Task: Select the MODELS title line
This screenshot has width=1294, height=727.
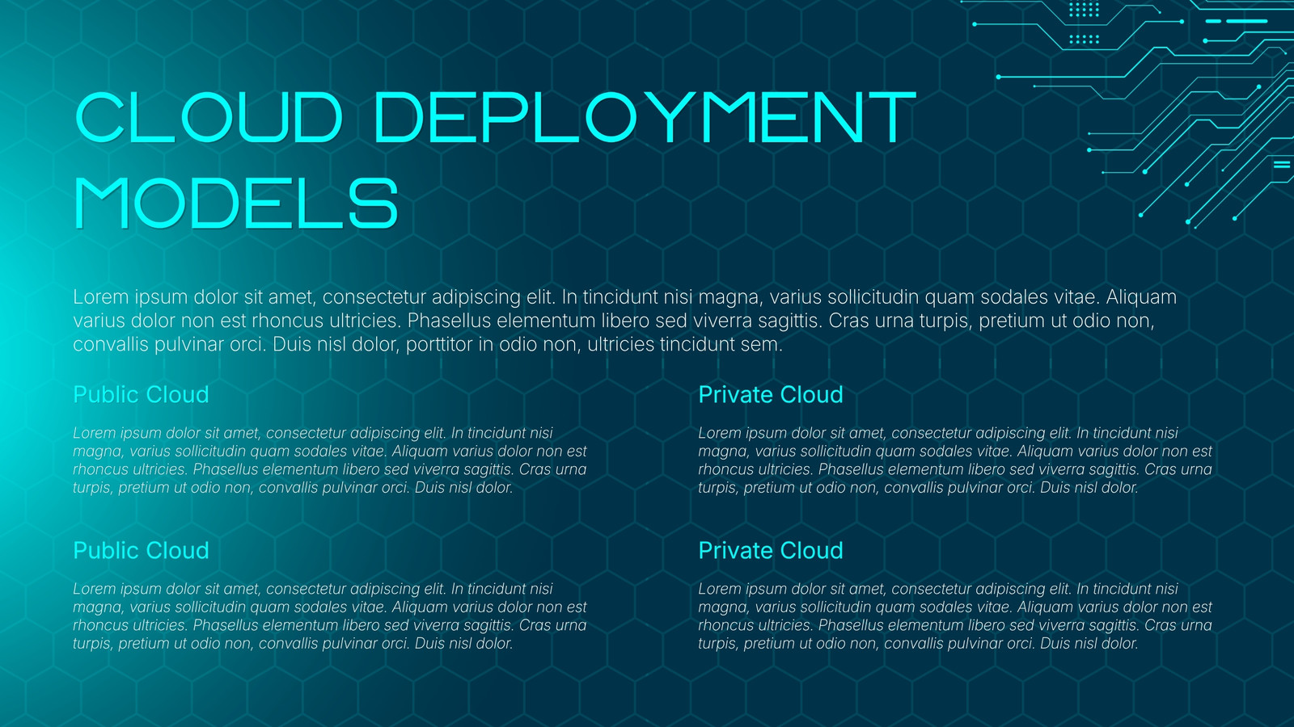Action: tap(236, 204)
